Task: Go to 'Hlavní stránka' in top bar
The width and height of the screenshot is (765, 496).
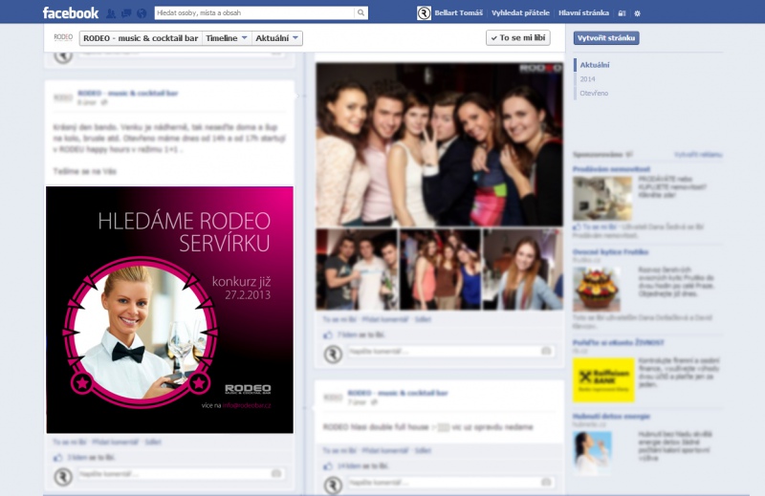Action: click(x=585, y=13)
